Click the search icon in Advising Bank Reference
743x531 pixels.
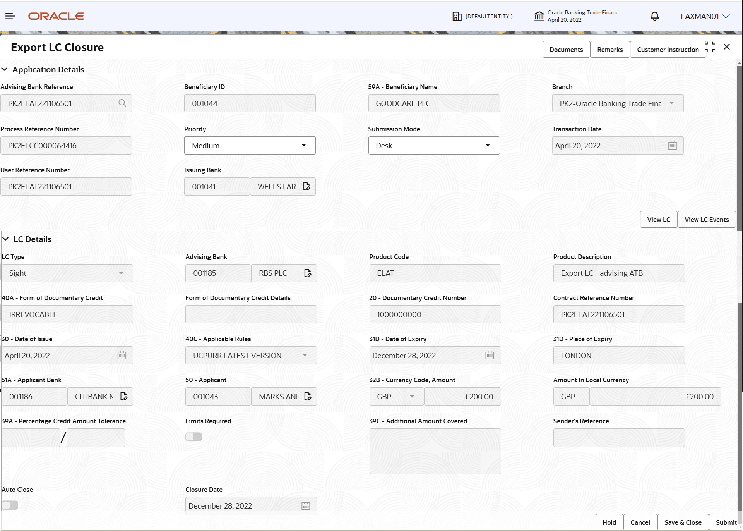coord(122,103)
